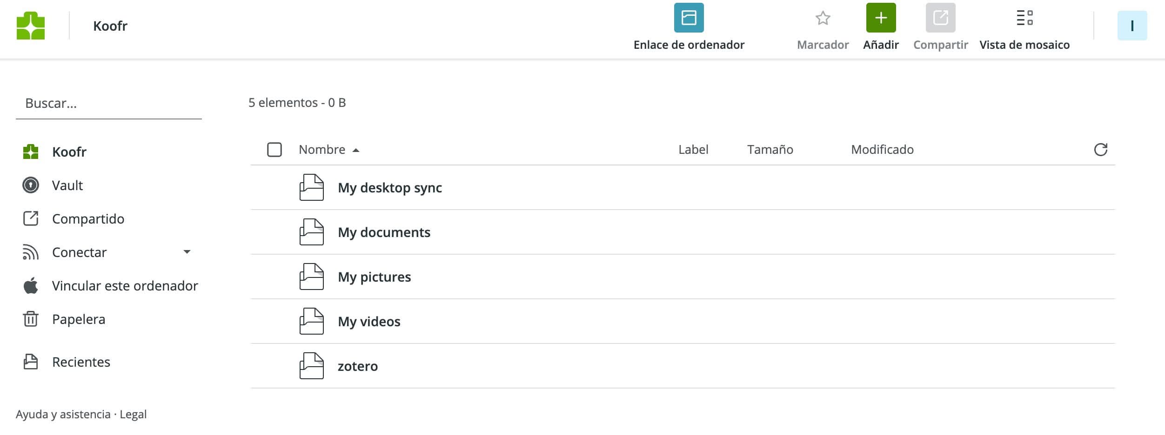
Task: Switch to Vista de mosaico view
Action: click(1024, 18)
